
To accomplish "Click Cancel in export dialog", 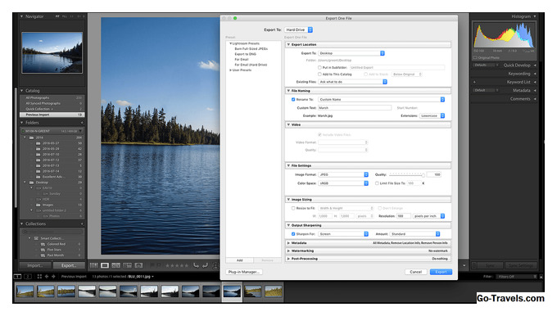I will tap(415, 272).
